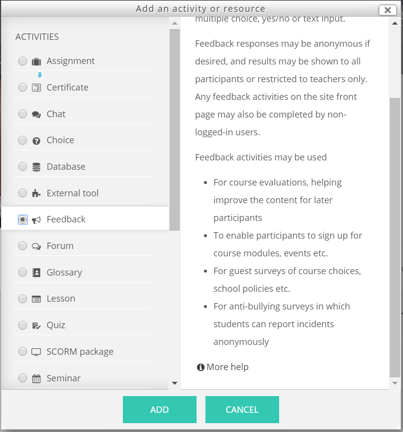The height and width of the screenshot is (432, 403).
Task: Click the description panel scroll-down arrow
Action: coord(395,383)
